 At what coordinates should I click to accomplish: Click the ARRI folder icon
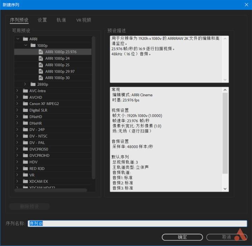26,39
